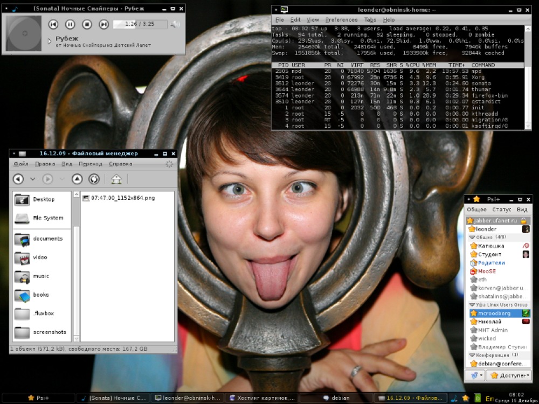The image size is (539, 404).
Task: Open file manager Вид menu
Action: click(x=67, y=164)
